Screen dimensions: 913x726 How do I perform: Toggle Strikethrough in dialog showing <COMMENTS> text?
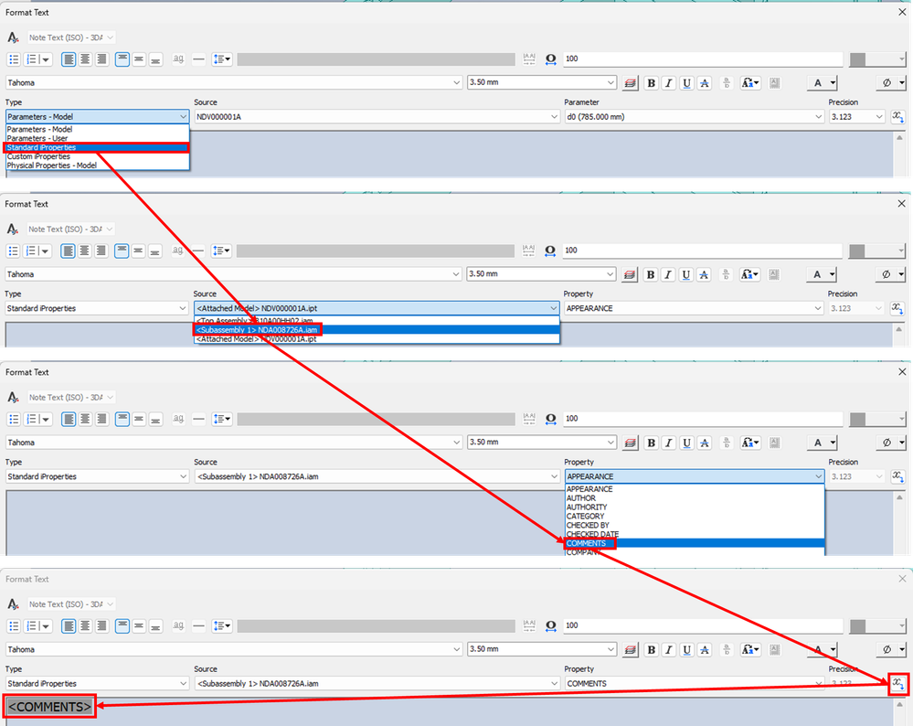[x=705, y=650]
